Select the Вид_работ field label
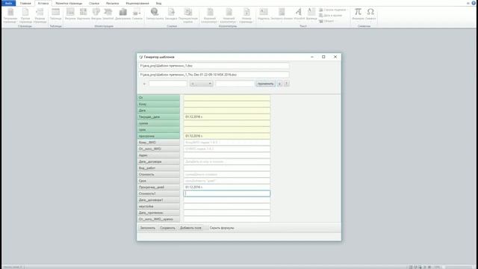Viewport: 478px width, 269px height. (x=158, y=168)
